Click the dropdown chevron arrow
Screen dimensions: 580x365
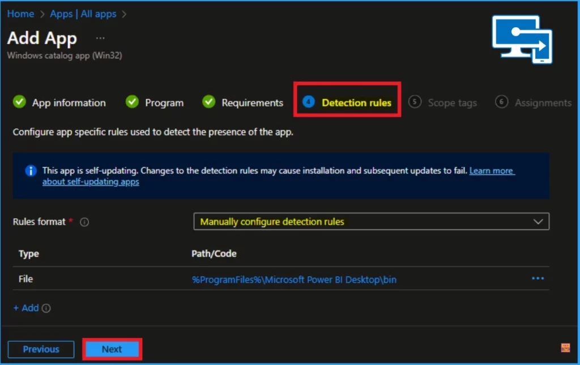(x=538, y=222)
